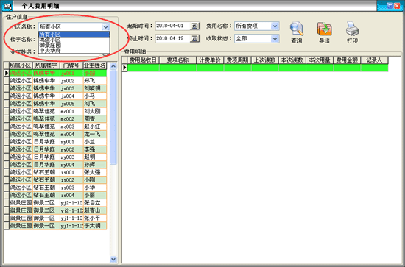Select the row with door number mc003
Image resolution: width=405 pixels, height=267 pixels.
pyautogui.click(x=55, y=127)
